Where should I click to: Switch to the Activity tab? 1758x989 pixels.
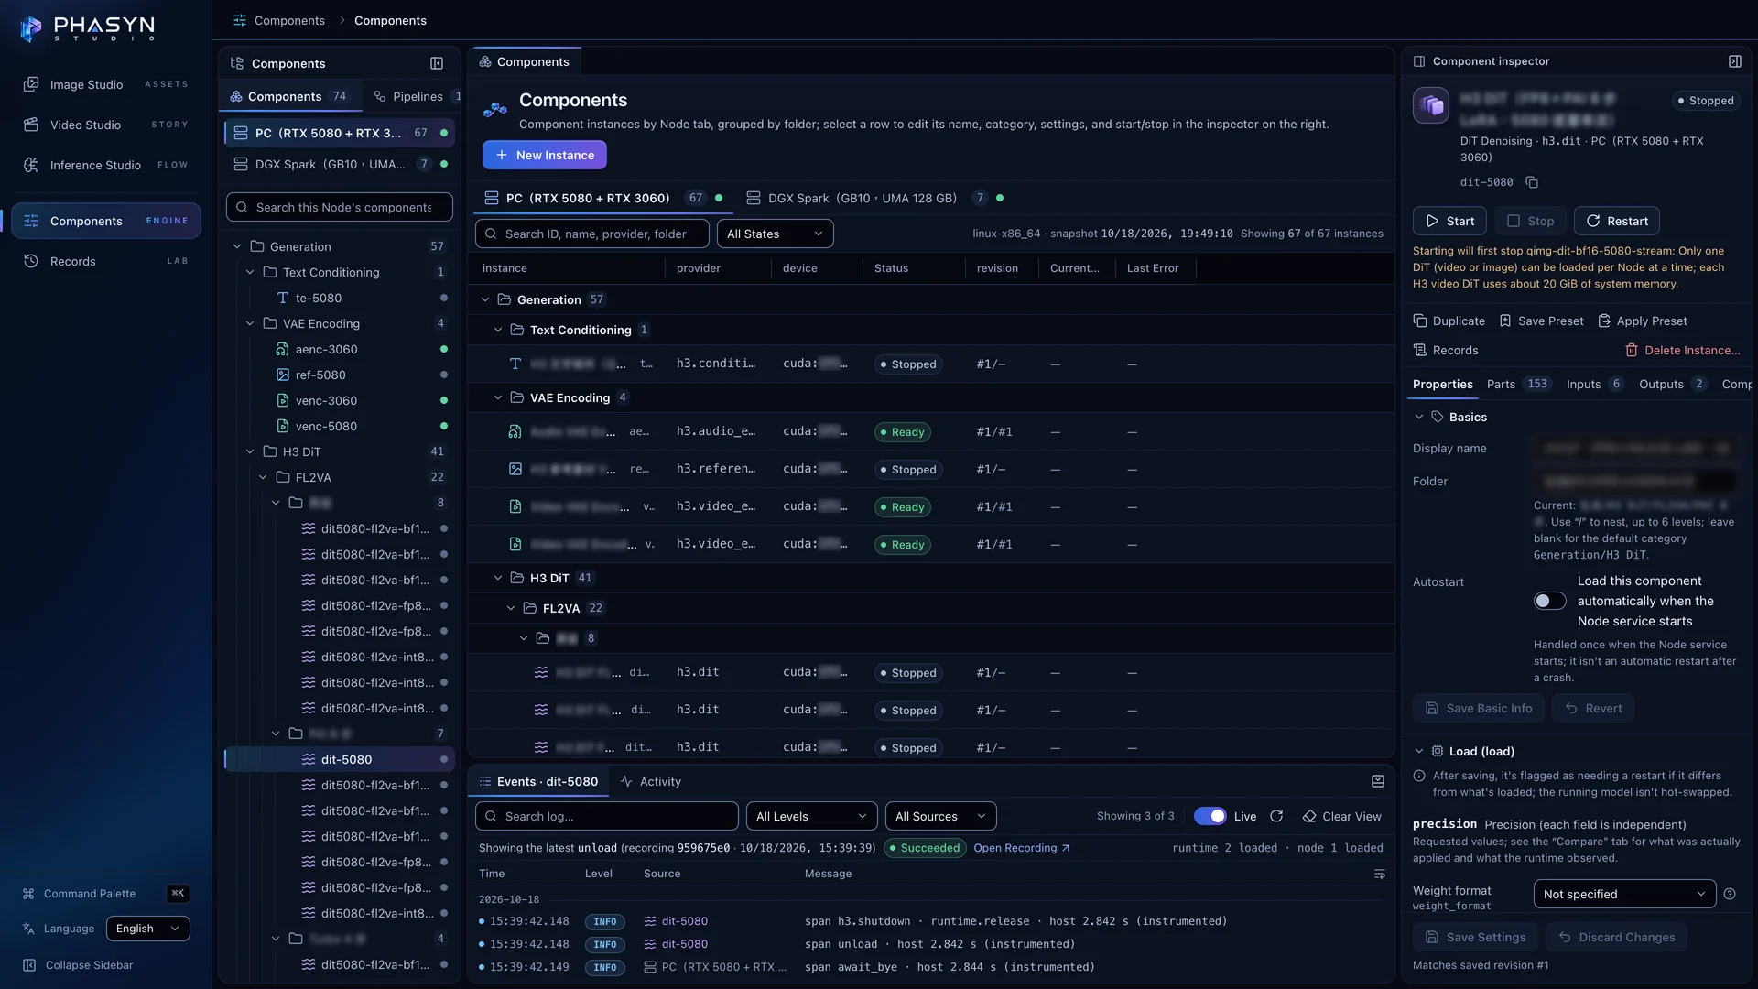[x=650, y=781]
